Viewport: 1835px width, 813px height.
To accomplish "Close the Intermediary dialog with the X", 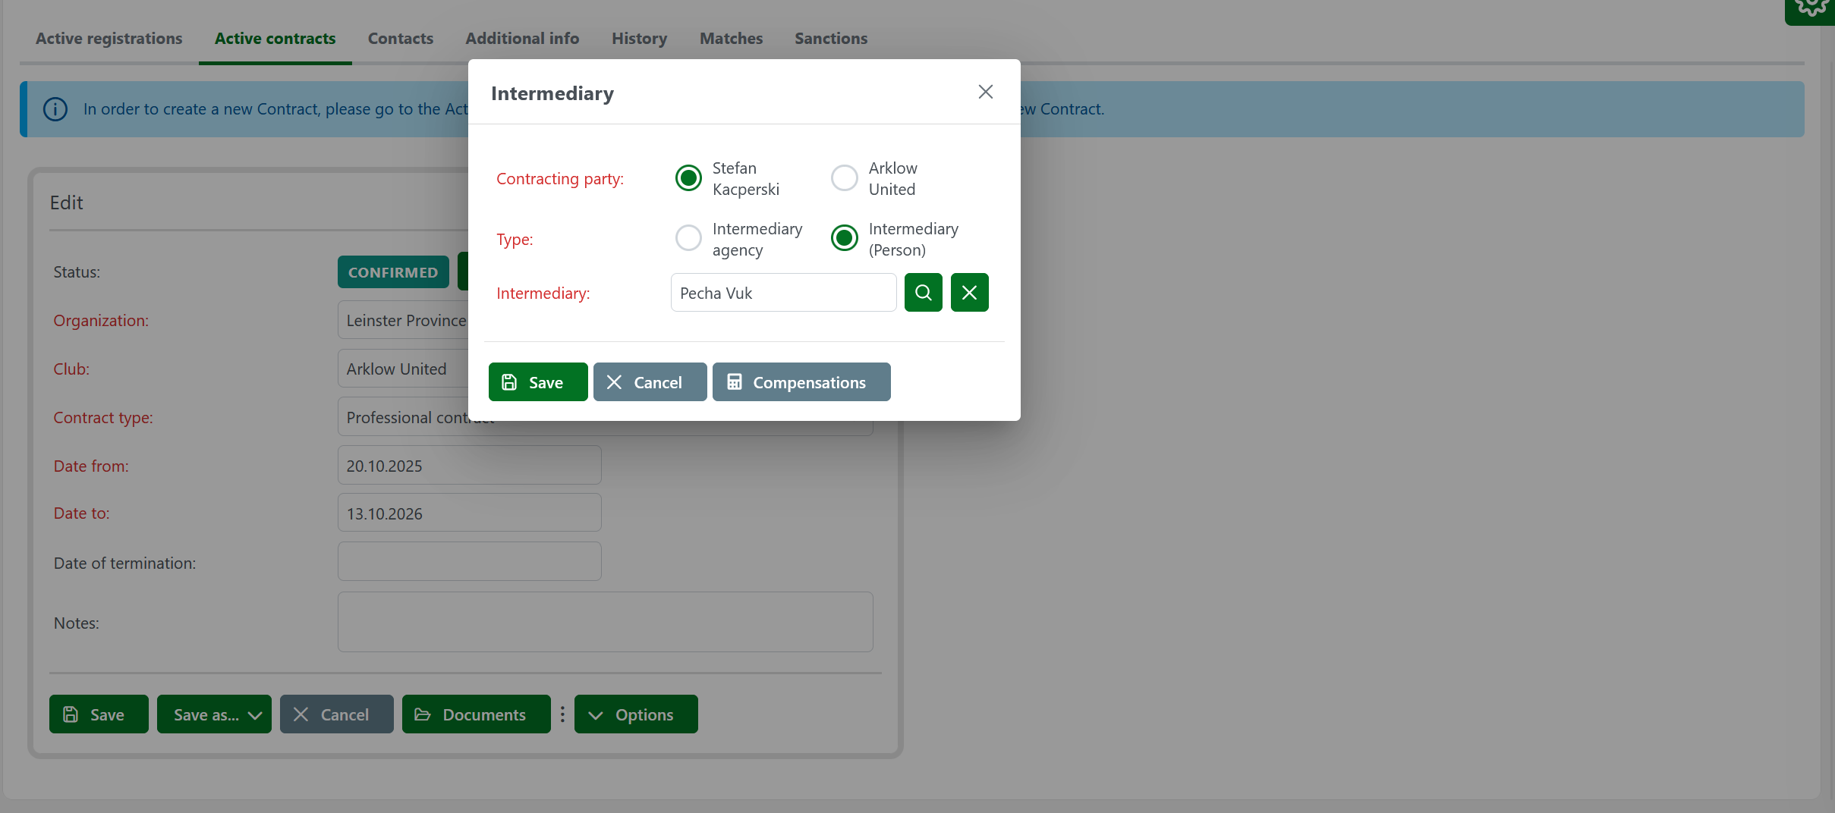I will (x=985, y=92).
